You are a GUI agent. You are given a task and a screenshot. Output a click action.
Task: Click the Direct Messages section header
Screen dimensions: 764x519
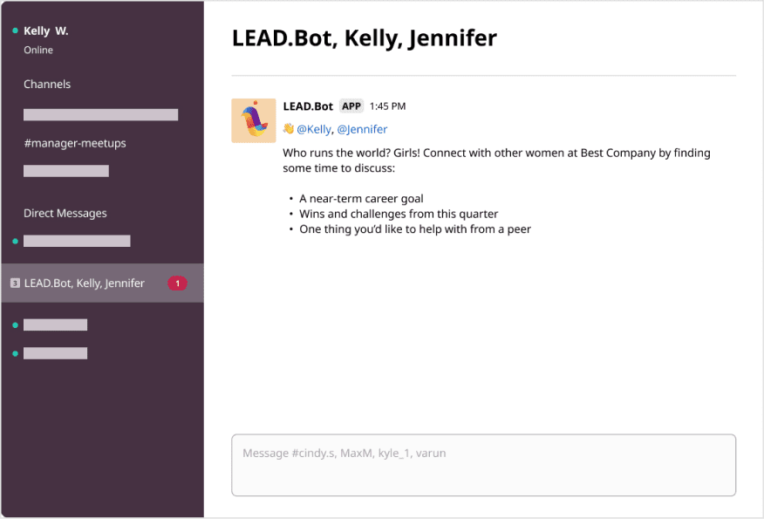65,214
